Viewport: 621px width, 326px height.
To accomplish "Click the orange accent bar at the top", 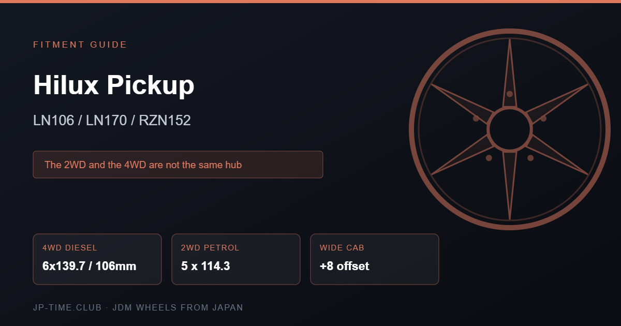I will tap(310, 2).
